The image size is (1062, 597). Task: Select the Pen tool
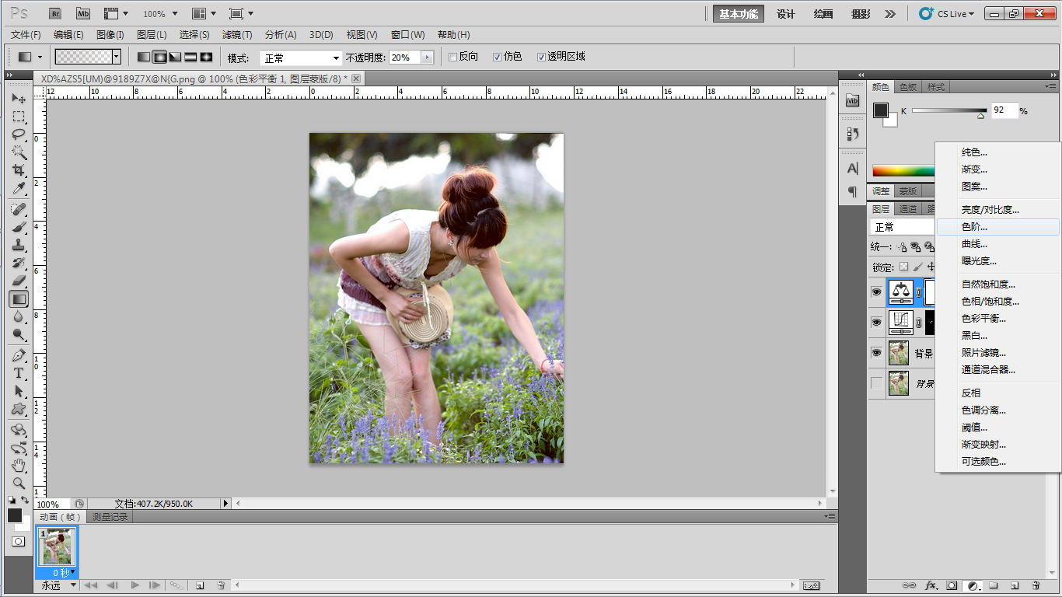19,355
